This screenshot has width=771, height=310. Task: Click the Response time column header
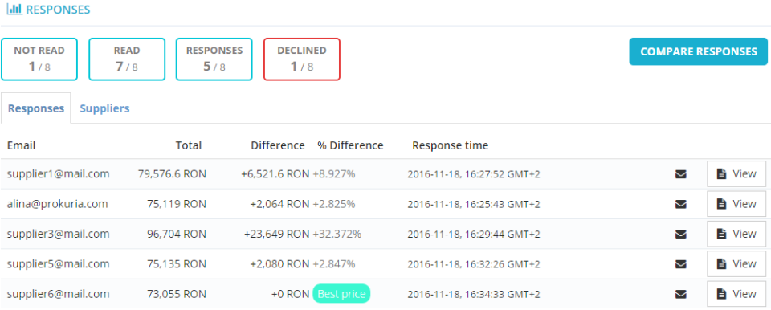coord(451,145)
